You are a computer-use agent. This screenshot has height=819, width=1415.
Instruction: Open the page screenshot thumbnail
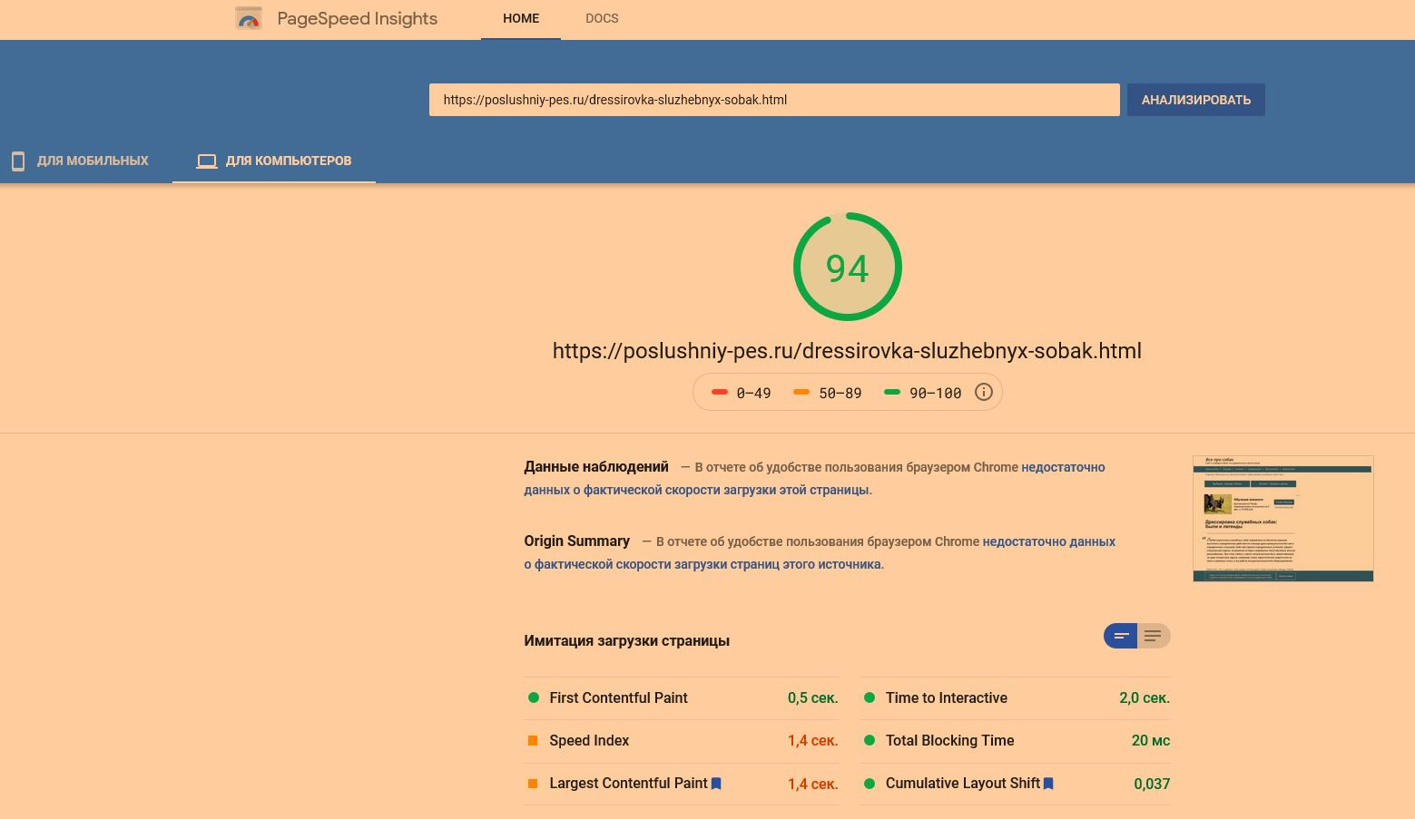click(1283, 518)
